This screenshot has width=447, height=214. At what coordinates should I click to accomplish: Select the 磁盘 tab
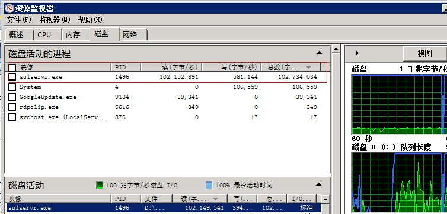tap(104, 34)
